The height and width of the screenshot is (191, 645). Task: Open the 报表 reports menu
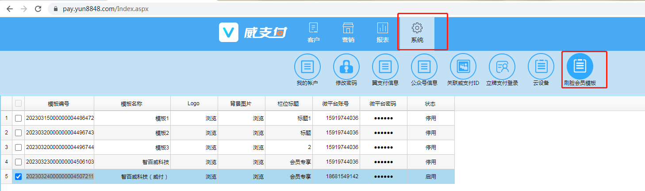(x=382, y=33)
